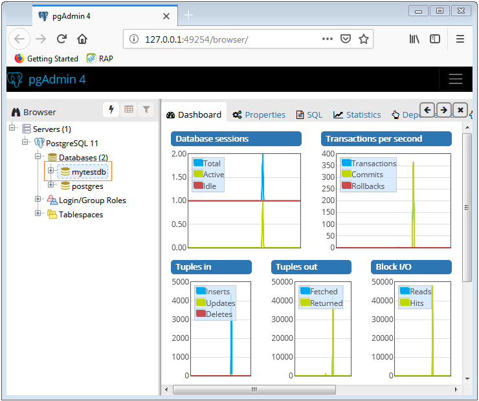Screen dimensions: 479x401
Task: Click the dashboard horizontal scrollbar thumb
Action: pos(254,390)
